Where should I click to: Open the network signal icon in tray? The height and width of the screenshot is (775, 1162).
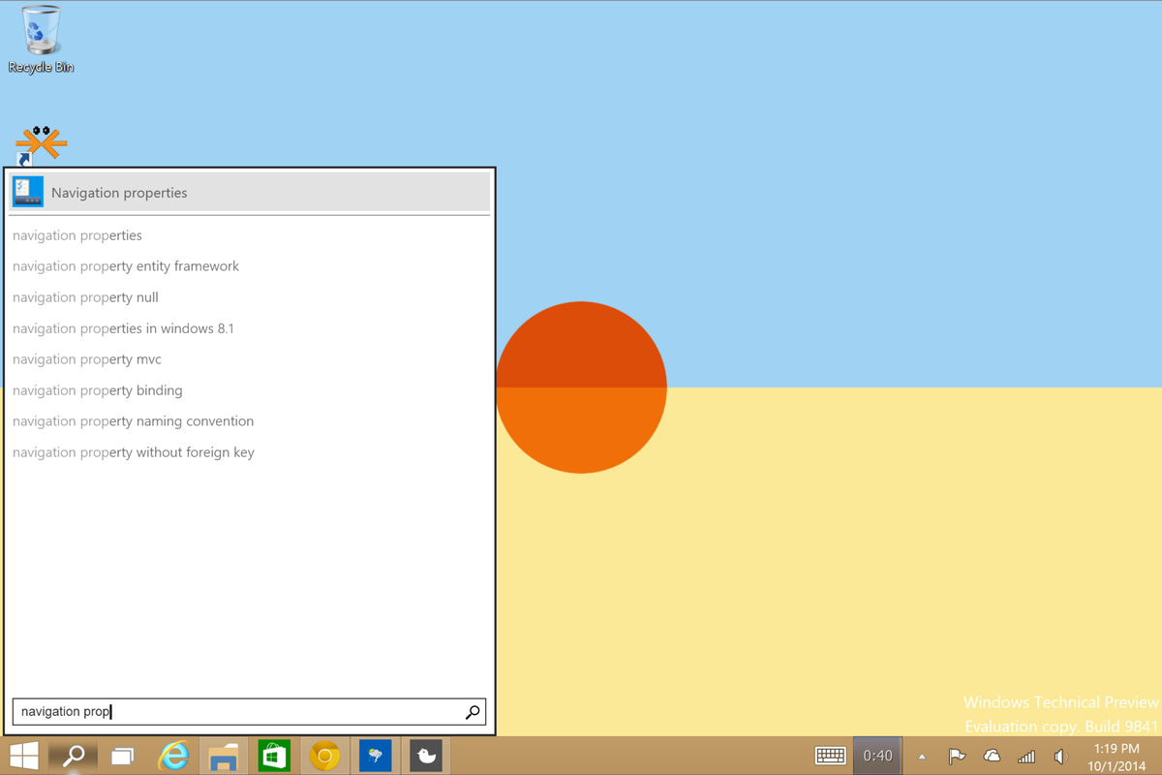[x=1025, y=756]
